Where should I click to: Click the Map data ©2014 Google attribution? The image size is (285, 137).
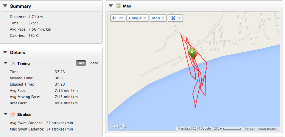(194, 129)
